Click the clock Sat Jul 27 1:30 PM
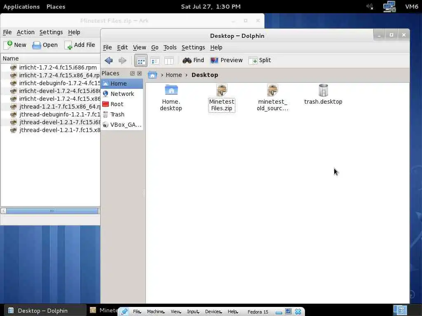Viewport: 422px width, 316px height. 211,7
